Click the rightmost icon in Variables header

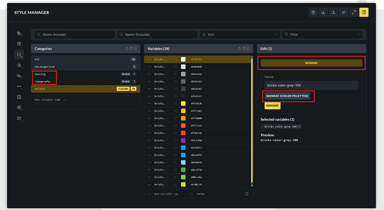click(248, 49)
